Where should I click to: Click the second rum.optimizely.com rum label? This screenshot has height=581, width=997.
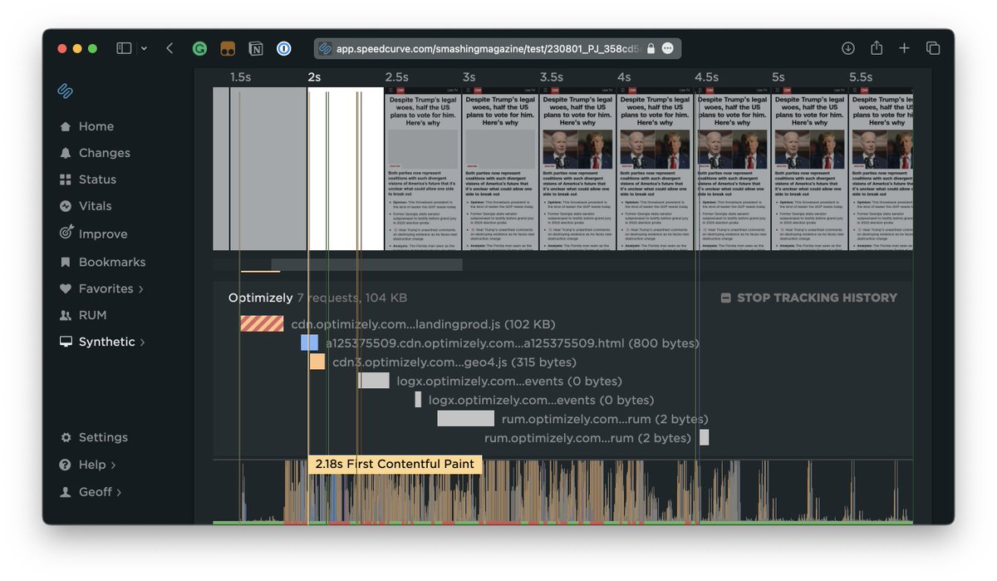(x=587, y=438)
